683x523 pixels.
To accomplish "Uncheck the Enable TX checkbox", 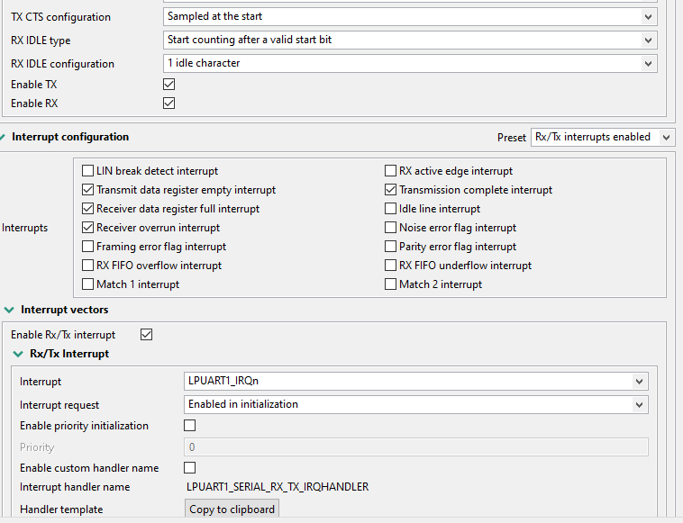I will [x=168, y=84].
